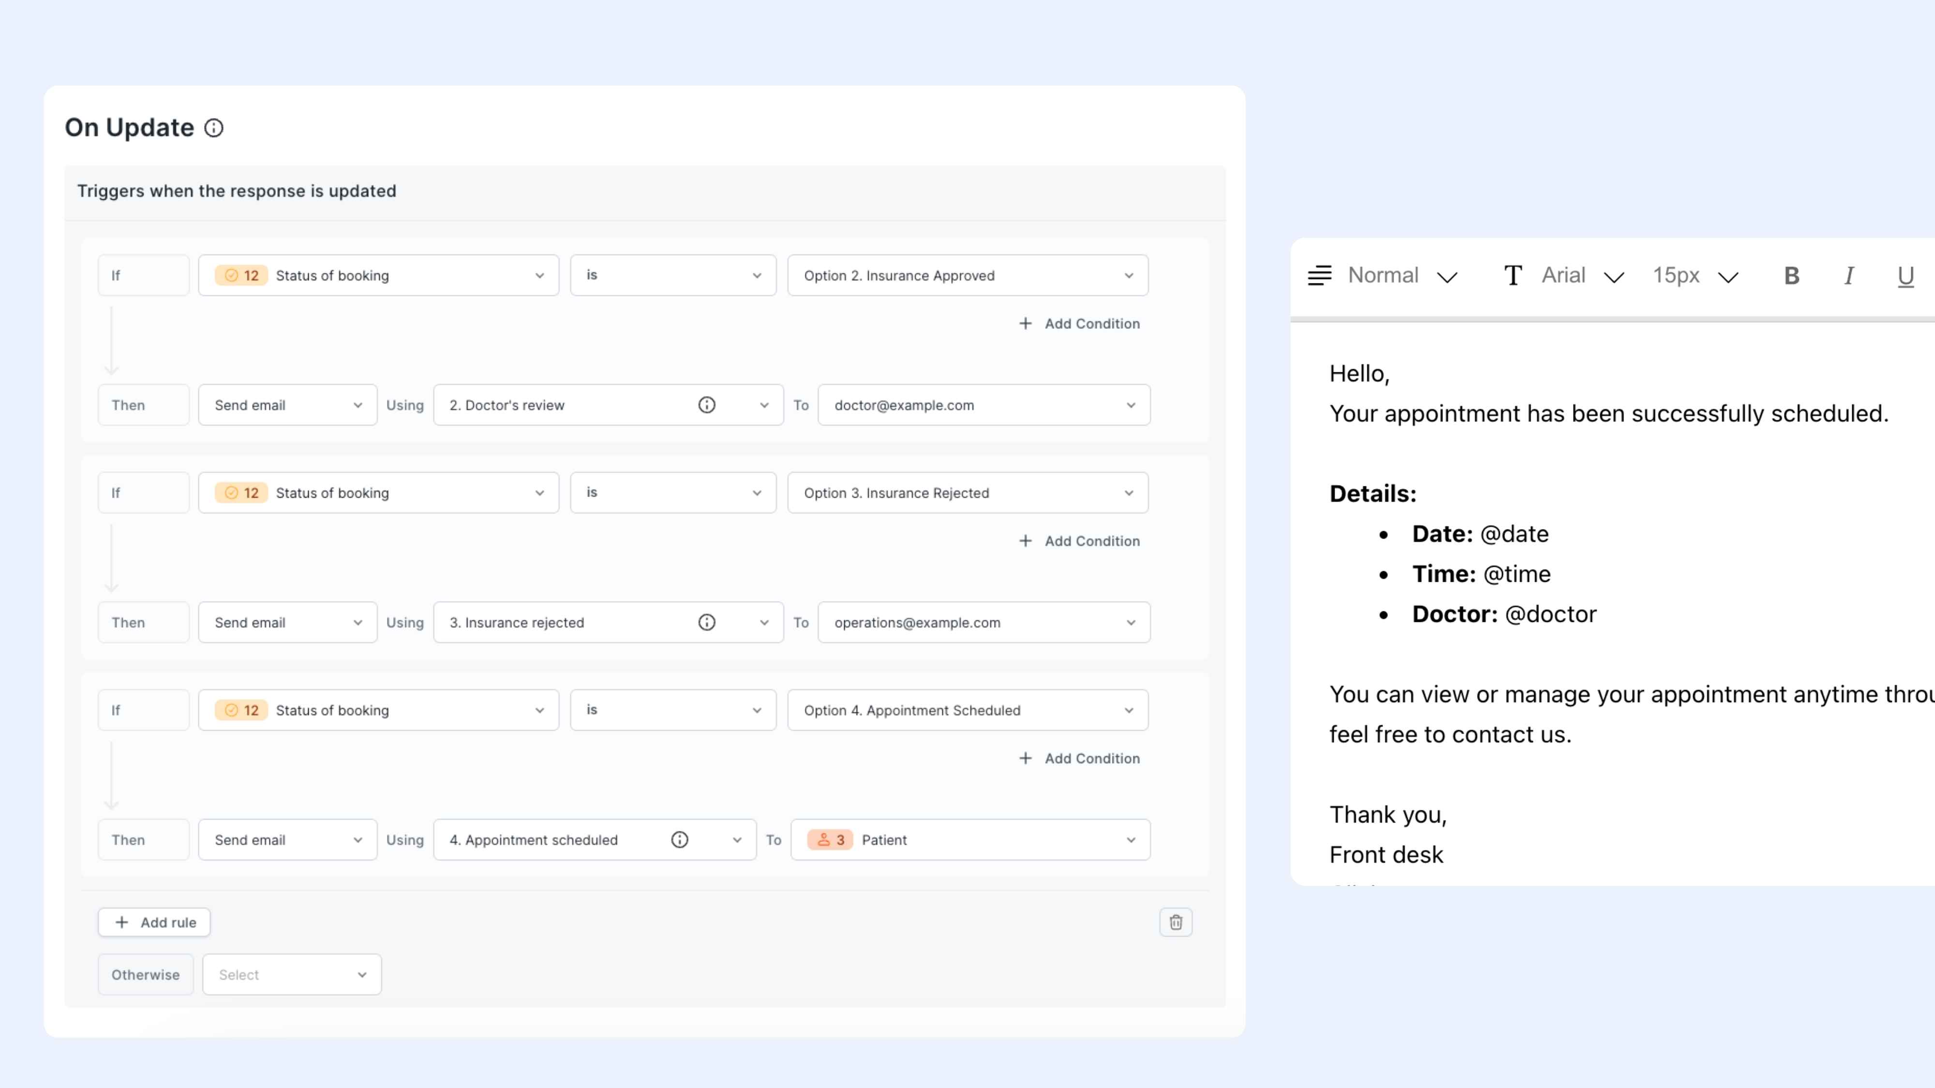Toggle bold formatting in the editor

1791,276
